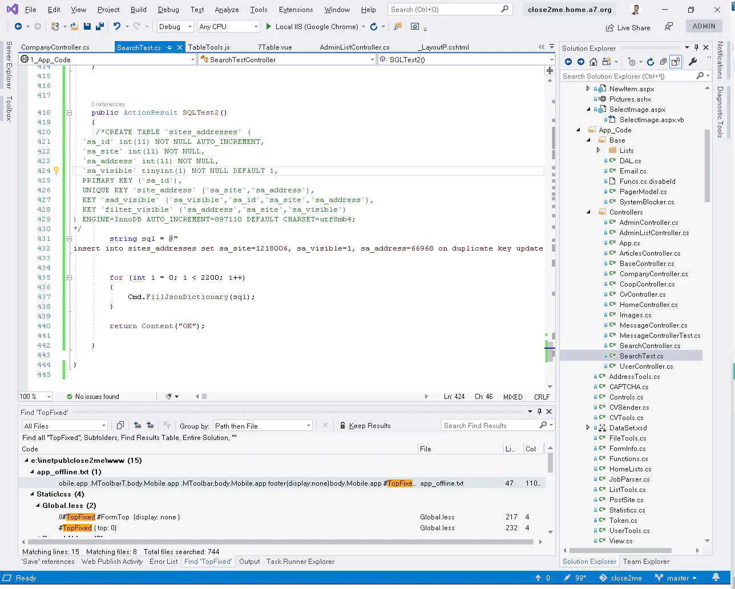Image resolution: width=735 pixels, height=589 pixels.
Task: Toggle Show All Files in Solution Explorer
Action: 676,62
